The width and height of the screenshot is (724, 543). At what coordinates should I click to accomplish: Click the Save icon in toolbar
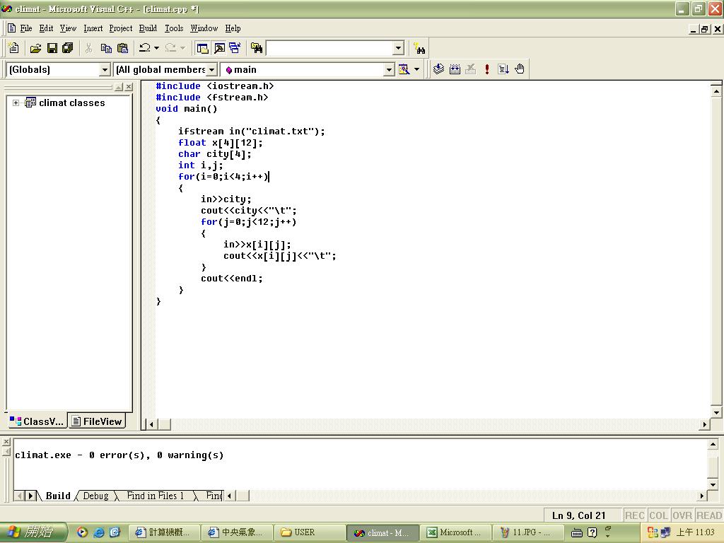pos(52,48)
